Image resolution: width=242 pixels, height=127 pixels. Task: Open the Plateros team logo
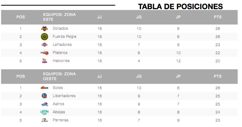tap(44, 53)
